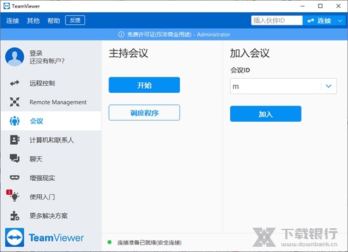
Task: Click the 反馈 feedback button
Action: (x=75, y=20)
